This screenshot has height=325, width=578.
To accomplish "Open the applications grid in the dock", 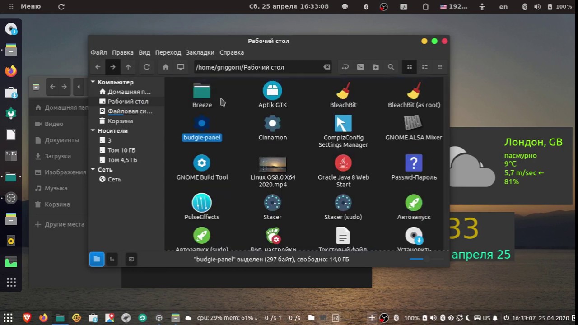I will click(x=11, y=283).
